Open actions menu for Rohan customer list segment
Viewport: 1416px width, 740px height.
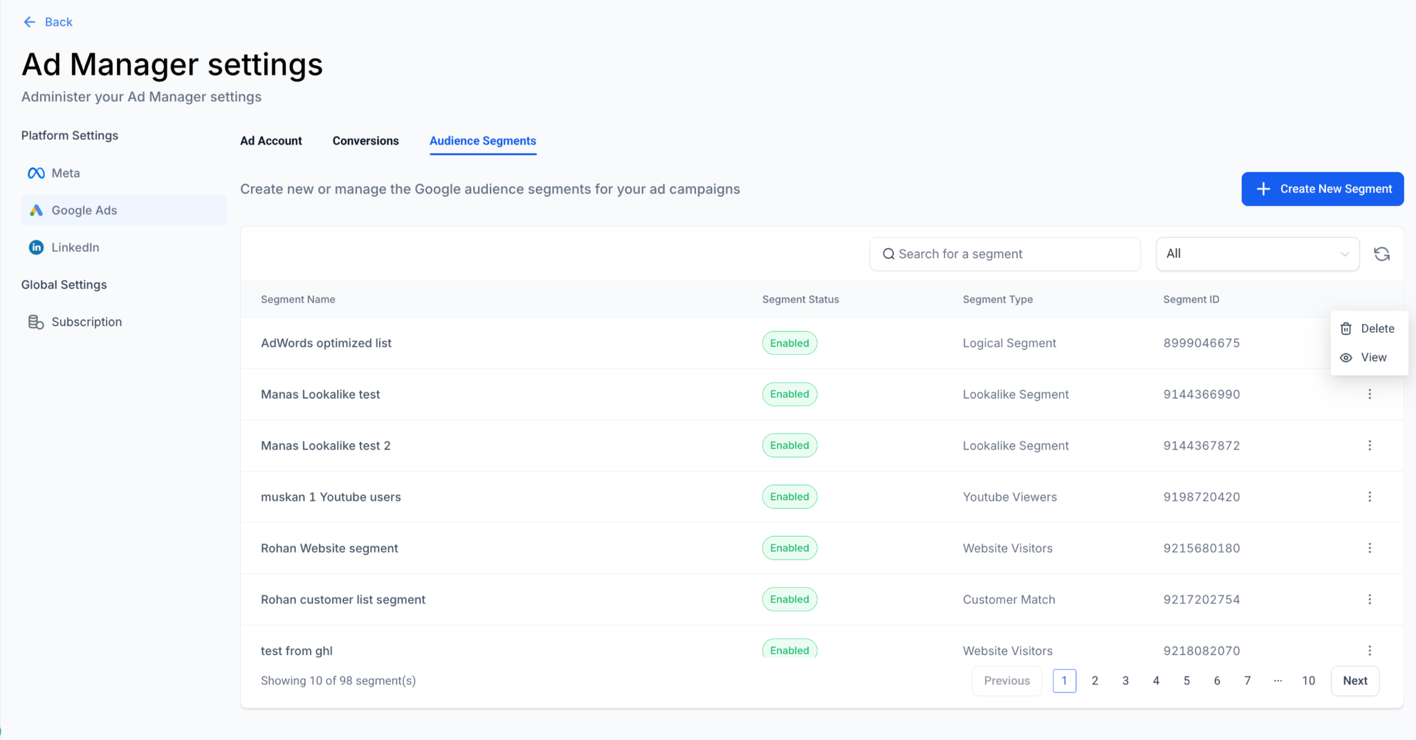pyautogui.click(x=1369, y=599)
